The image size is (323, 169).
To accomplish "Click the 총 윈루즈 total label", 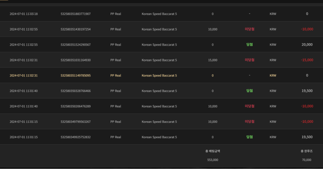I will pos(306,151).
